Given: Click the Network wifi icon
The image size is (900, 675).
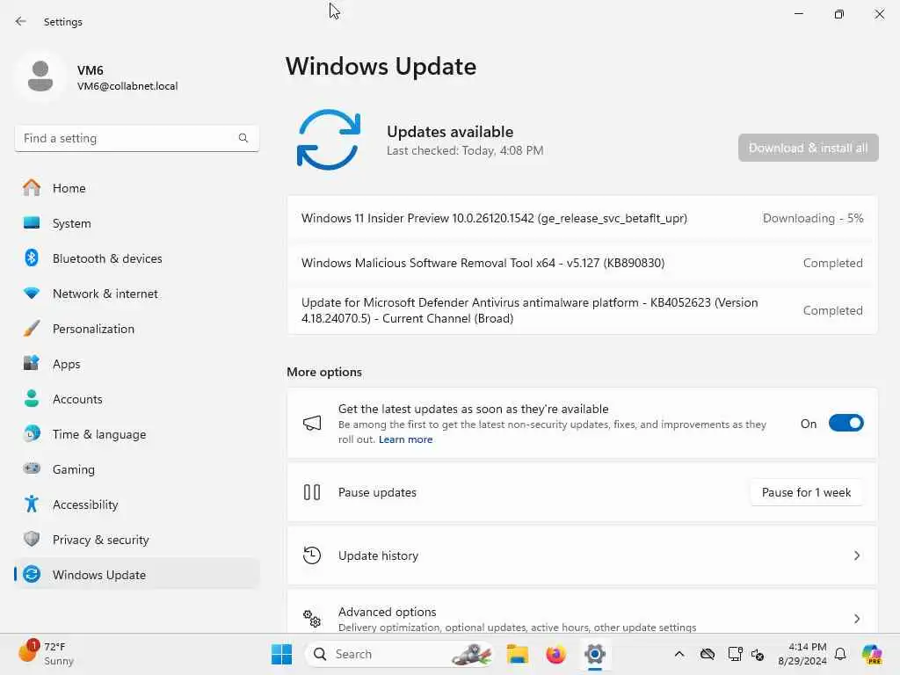Looking at the screenshot, I should [x=32, y=293].
